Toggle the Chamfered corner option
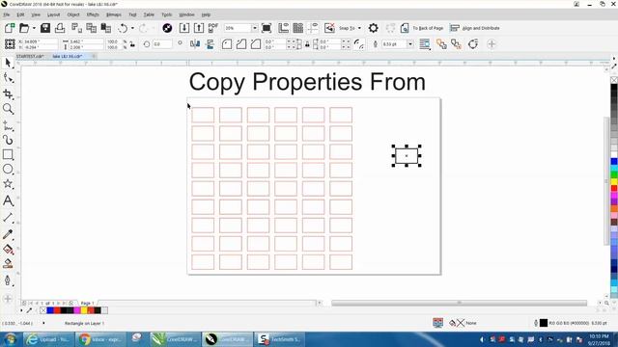This screenshot has width=618, height=347. [256, 44]
